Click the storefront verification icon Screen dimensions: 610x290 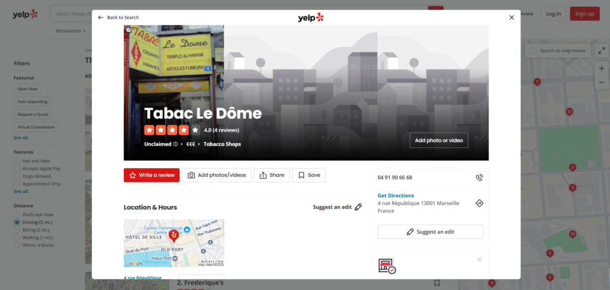click(387, 266)
